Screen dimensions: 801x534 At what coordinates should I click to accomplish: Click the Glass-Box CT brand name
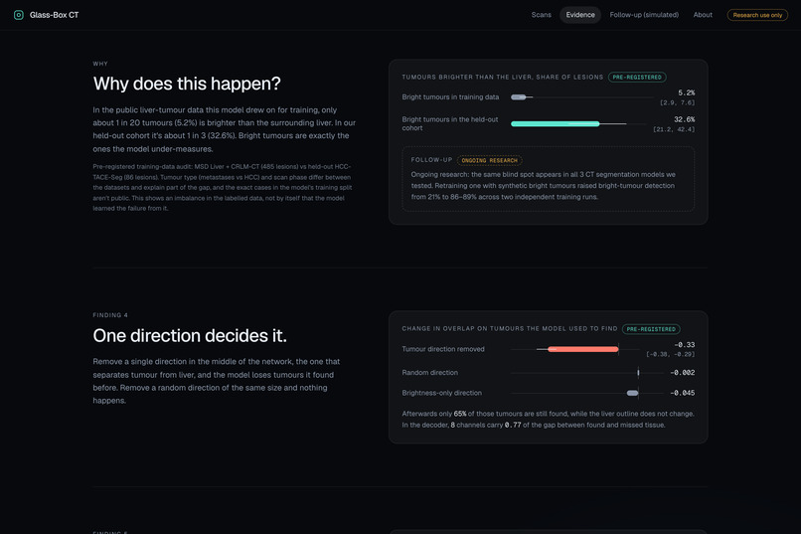pos(54,15)
